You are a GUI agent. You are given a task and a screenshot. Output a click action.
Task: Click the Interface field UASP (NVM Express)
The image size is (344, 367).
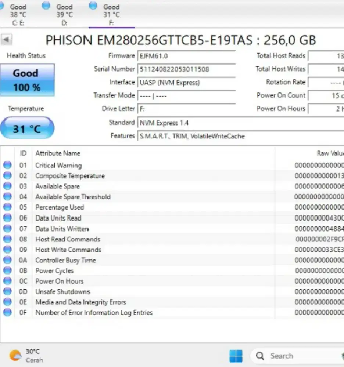pos(186,83)
